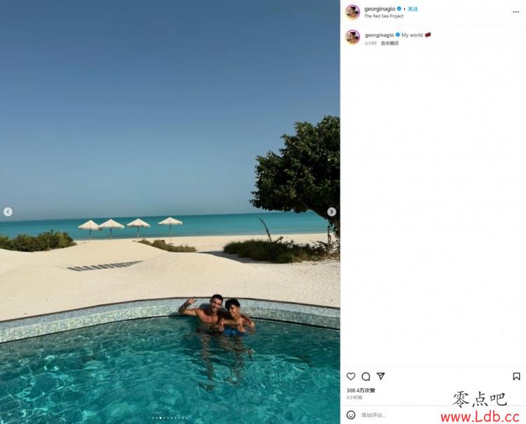Click georginagio username in caption
This screenshot has height=424, width=526.
click(379, 35)
